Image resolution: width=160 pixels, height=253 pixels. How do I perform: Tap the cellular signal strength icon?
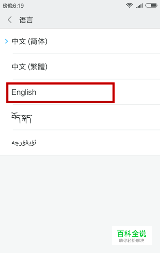[140, 6]
